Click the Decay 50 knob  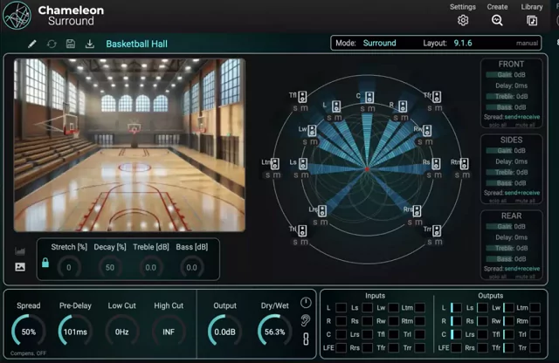click(110, 267)
